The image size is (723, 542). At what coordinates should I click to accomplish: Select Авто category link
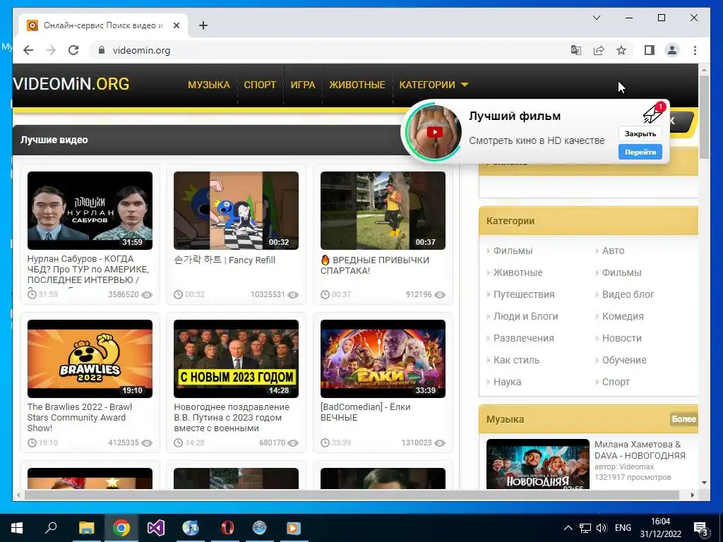(x=614, y=251)
